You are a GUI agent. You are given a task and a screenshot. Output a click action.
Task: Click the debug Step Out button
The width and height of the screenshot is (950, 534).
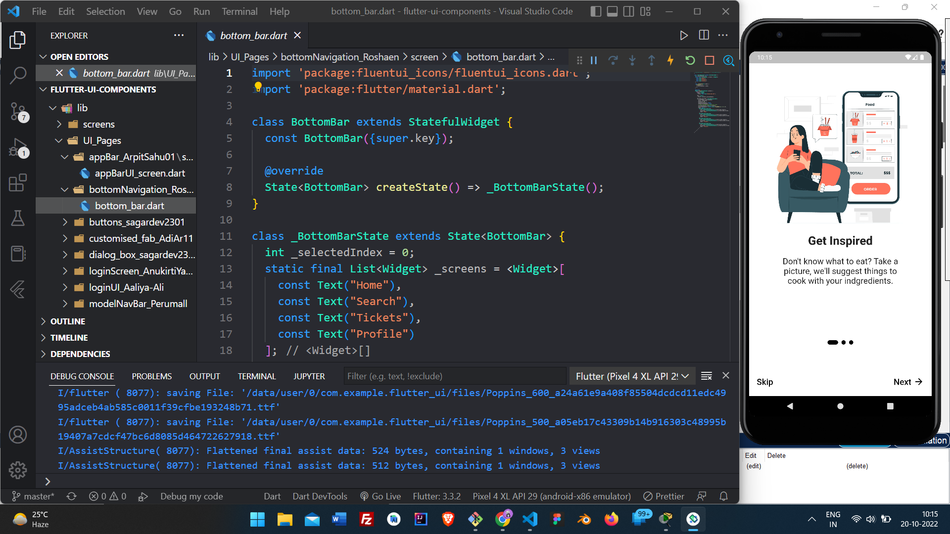[x=652, y=60]
